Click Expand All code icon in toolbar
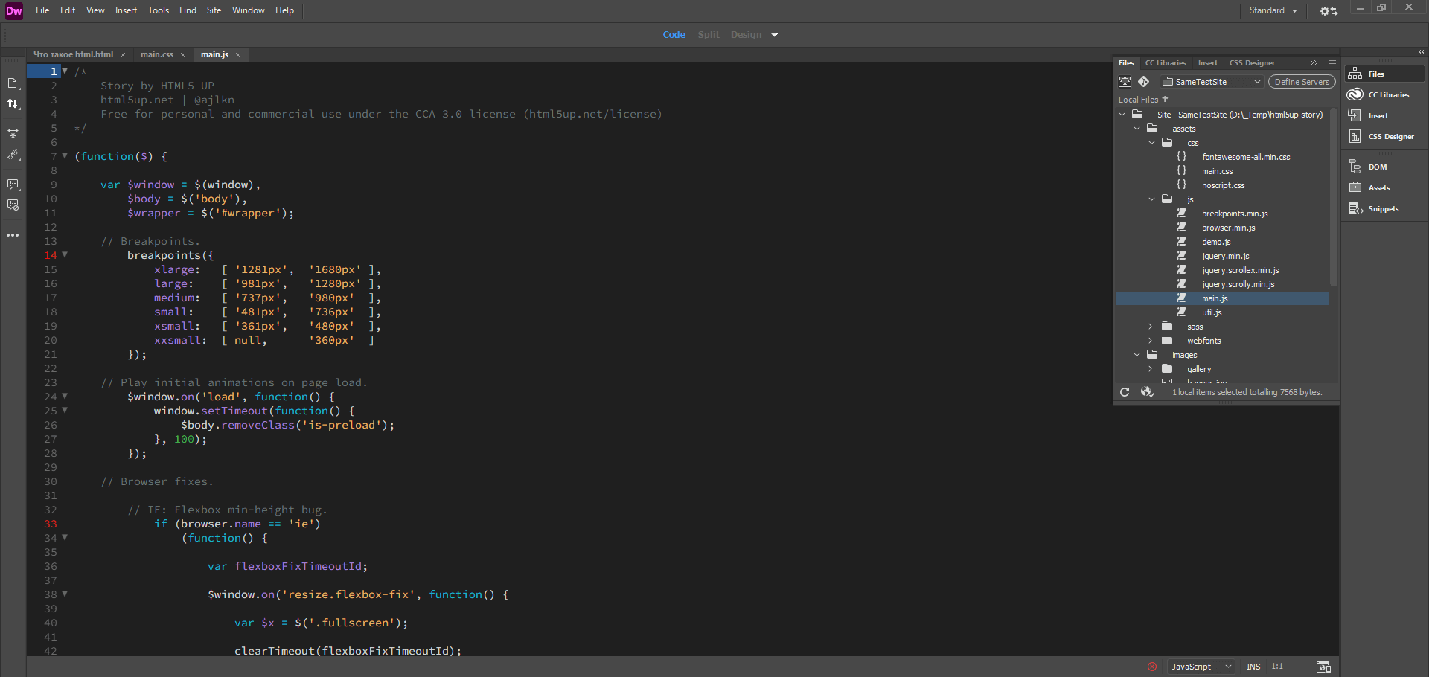 tap(13, 134)
